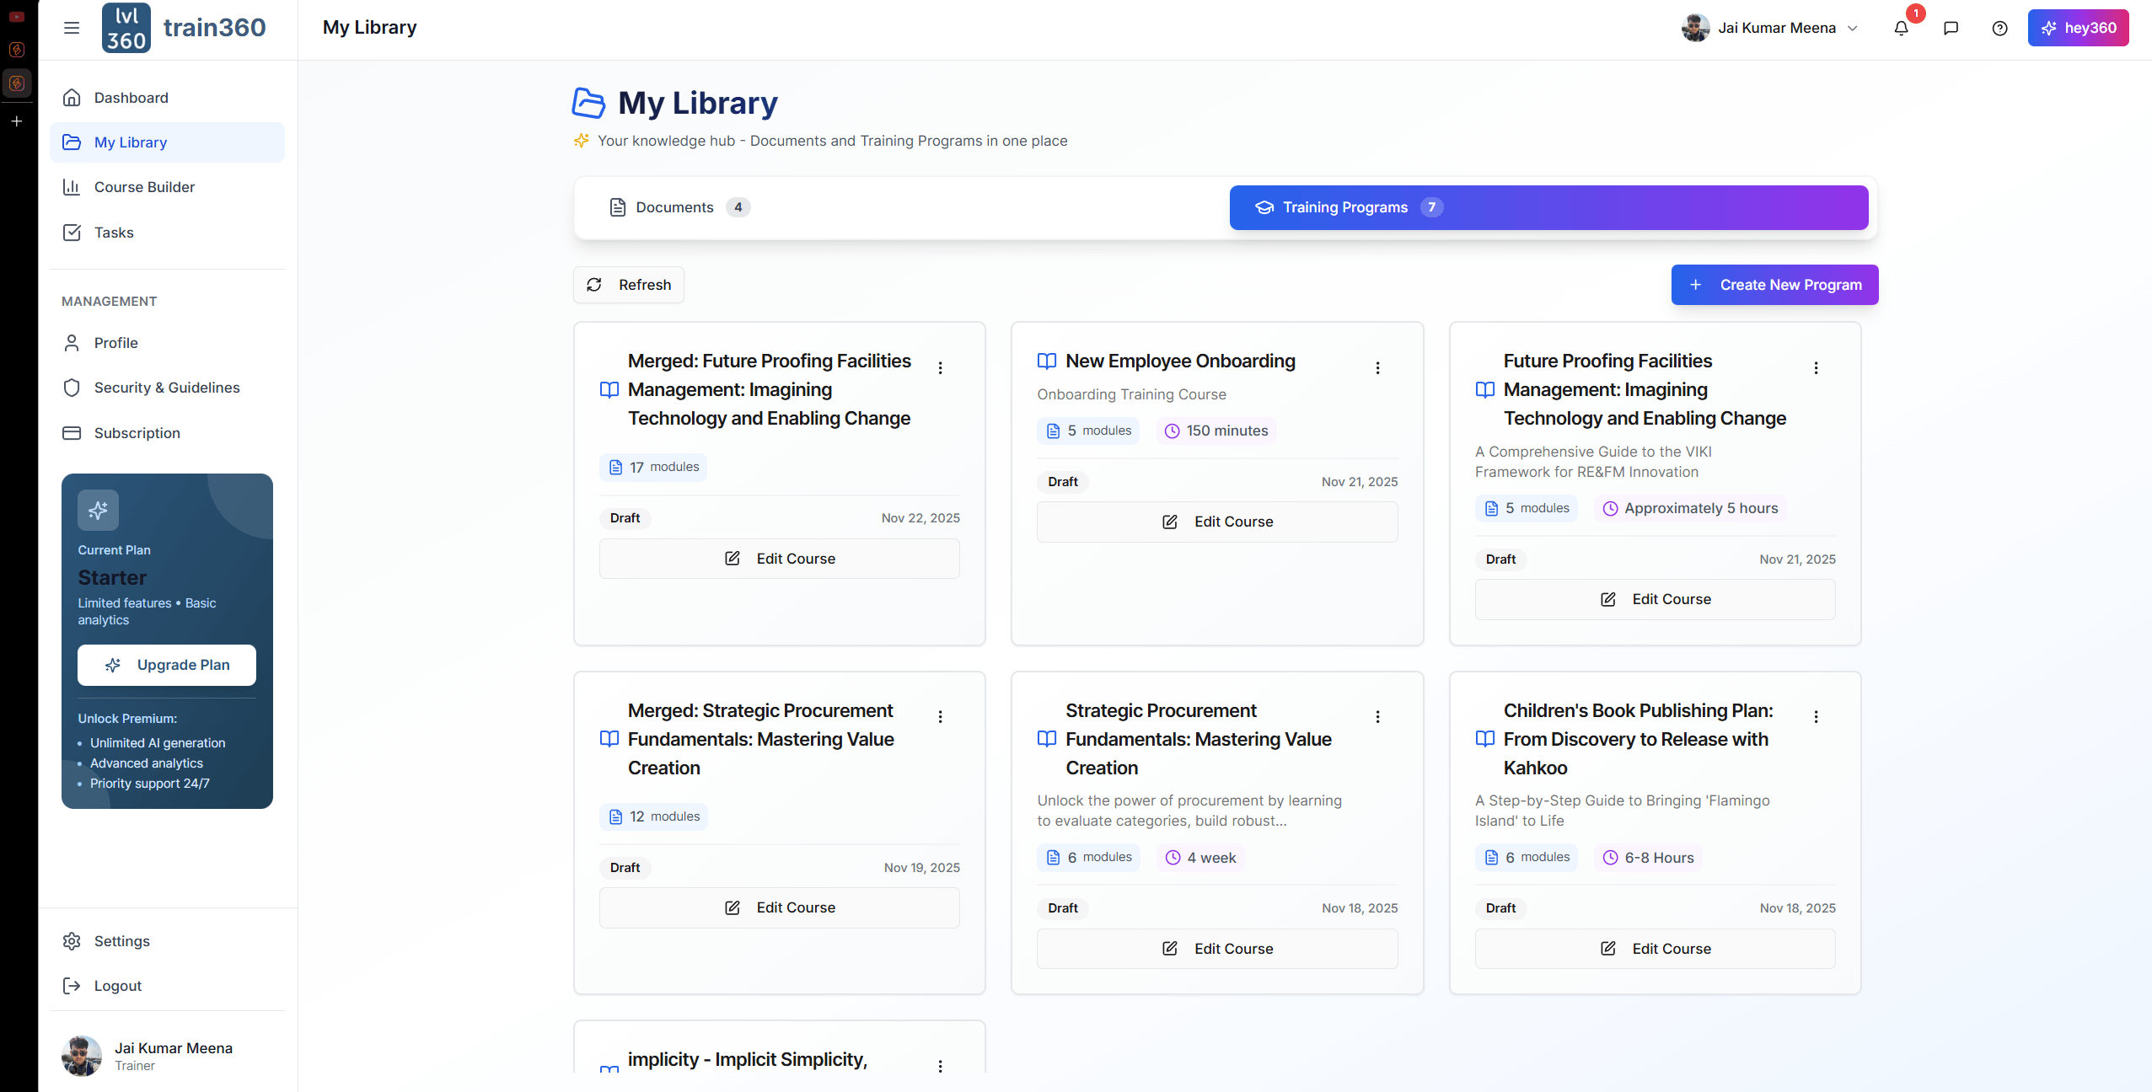The width and height of the screenshot is (2152, 1092).
Task: Open the chat messages icon
Action: tap(1951, 28)
